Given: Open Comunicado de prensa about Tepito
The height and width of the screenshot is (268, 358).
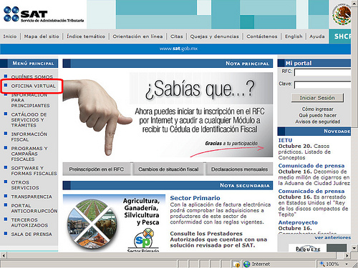Looking at the screenshot, I should click(x=311, y=191).
